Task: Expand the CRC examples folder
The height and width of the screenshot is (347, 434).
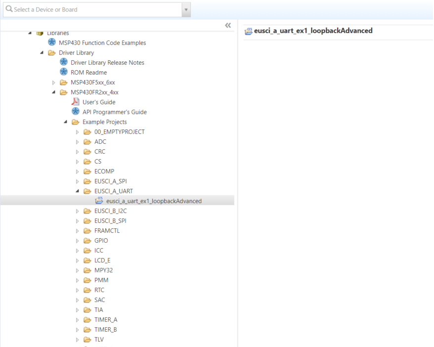Action: click(78, 152)
